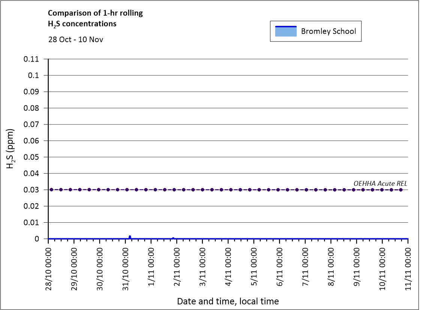435x310 pixels.
Task: Click the chart title about H2S concentrations
Action: [x=95, y=18]
